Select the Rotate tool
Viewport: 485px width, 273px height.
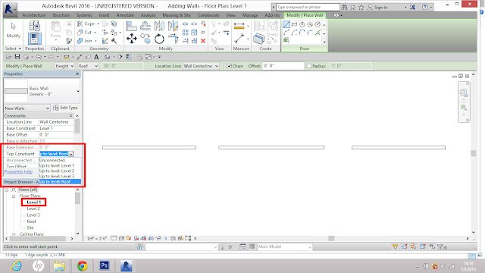pos(159,39)
